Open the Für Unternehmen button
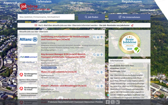The height and width of the screenshot is (105, 168). tap(129, 17)
